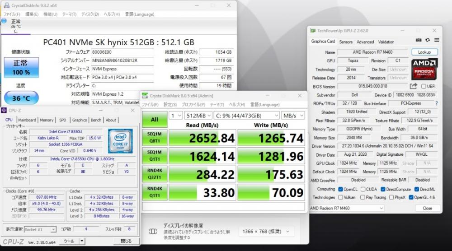Image resolution: width=452 pixels, height=251 pixels.
Task: Click the SEQ1M Q8T1 test button
Action: 155,138
